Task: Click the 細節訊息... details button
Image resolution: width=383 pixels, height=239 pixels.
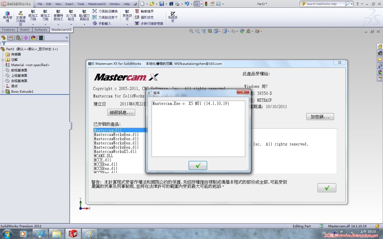Action: (x=121, y=113)
